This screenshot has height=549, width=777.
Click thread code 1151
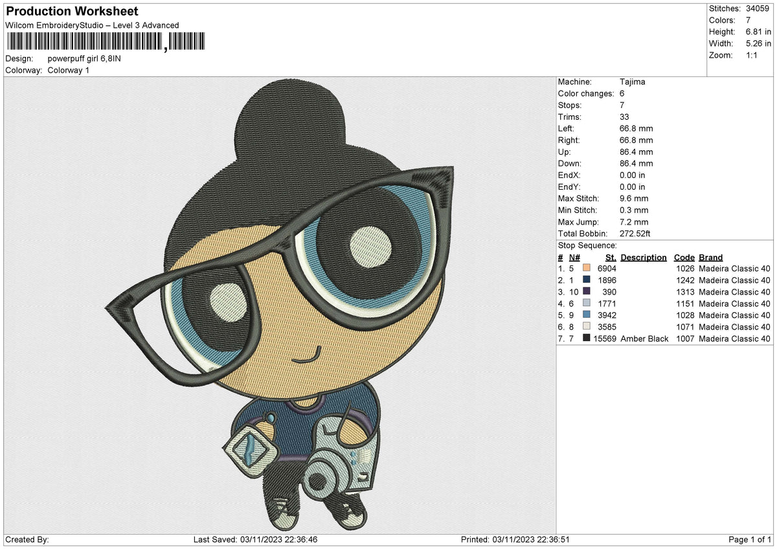[684, 304]
